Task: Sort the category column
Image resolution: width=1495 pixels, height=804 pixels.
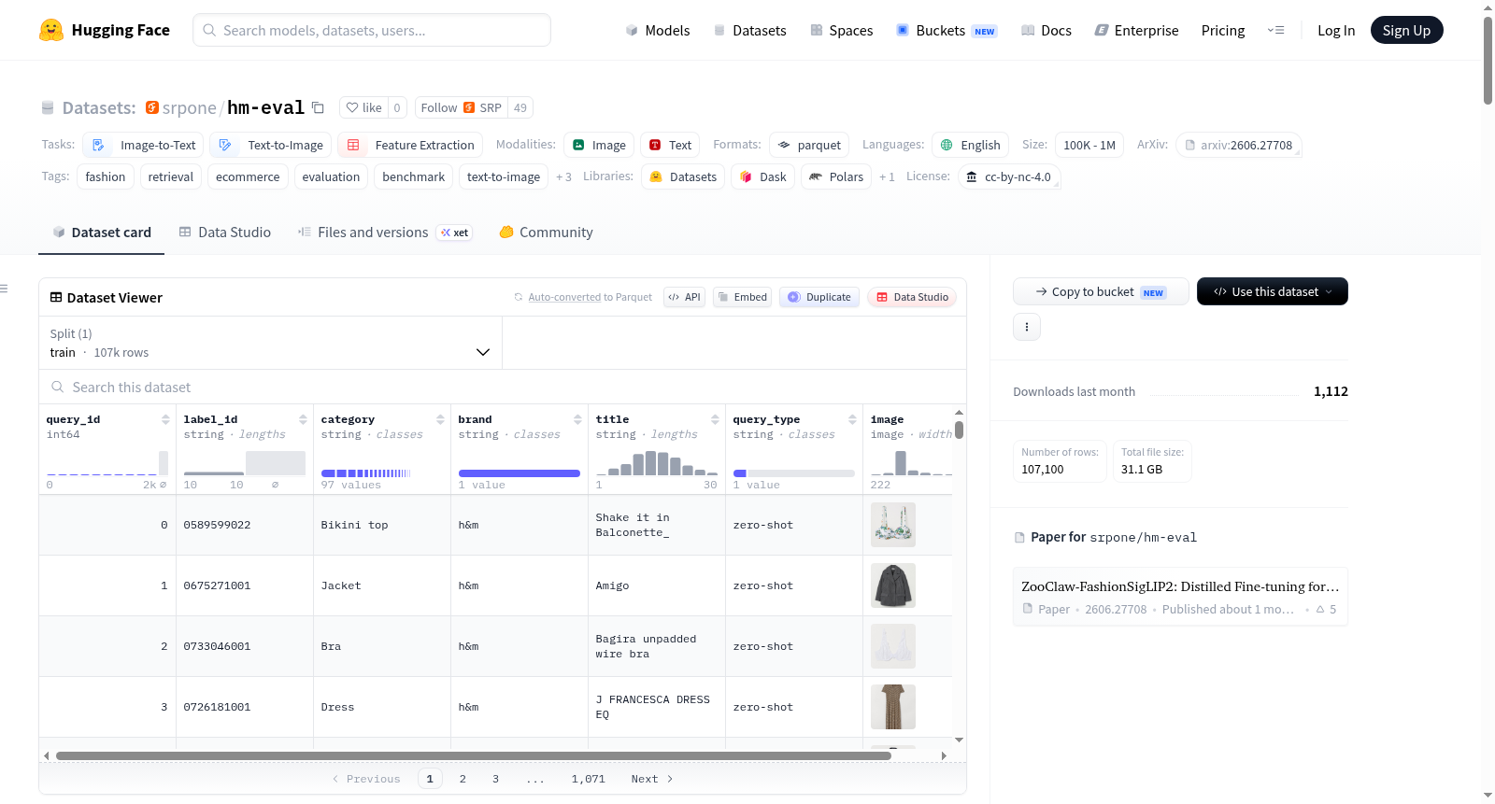Action: 440,419
